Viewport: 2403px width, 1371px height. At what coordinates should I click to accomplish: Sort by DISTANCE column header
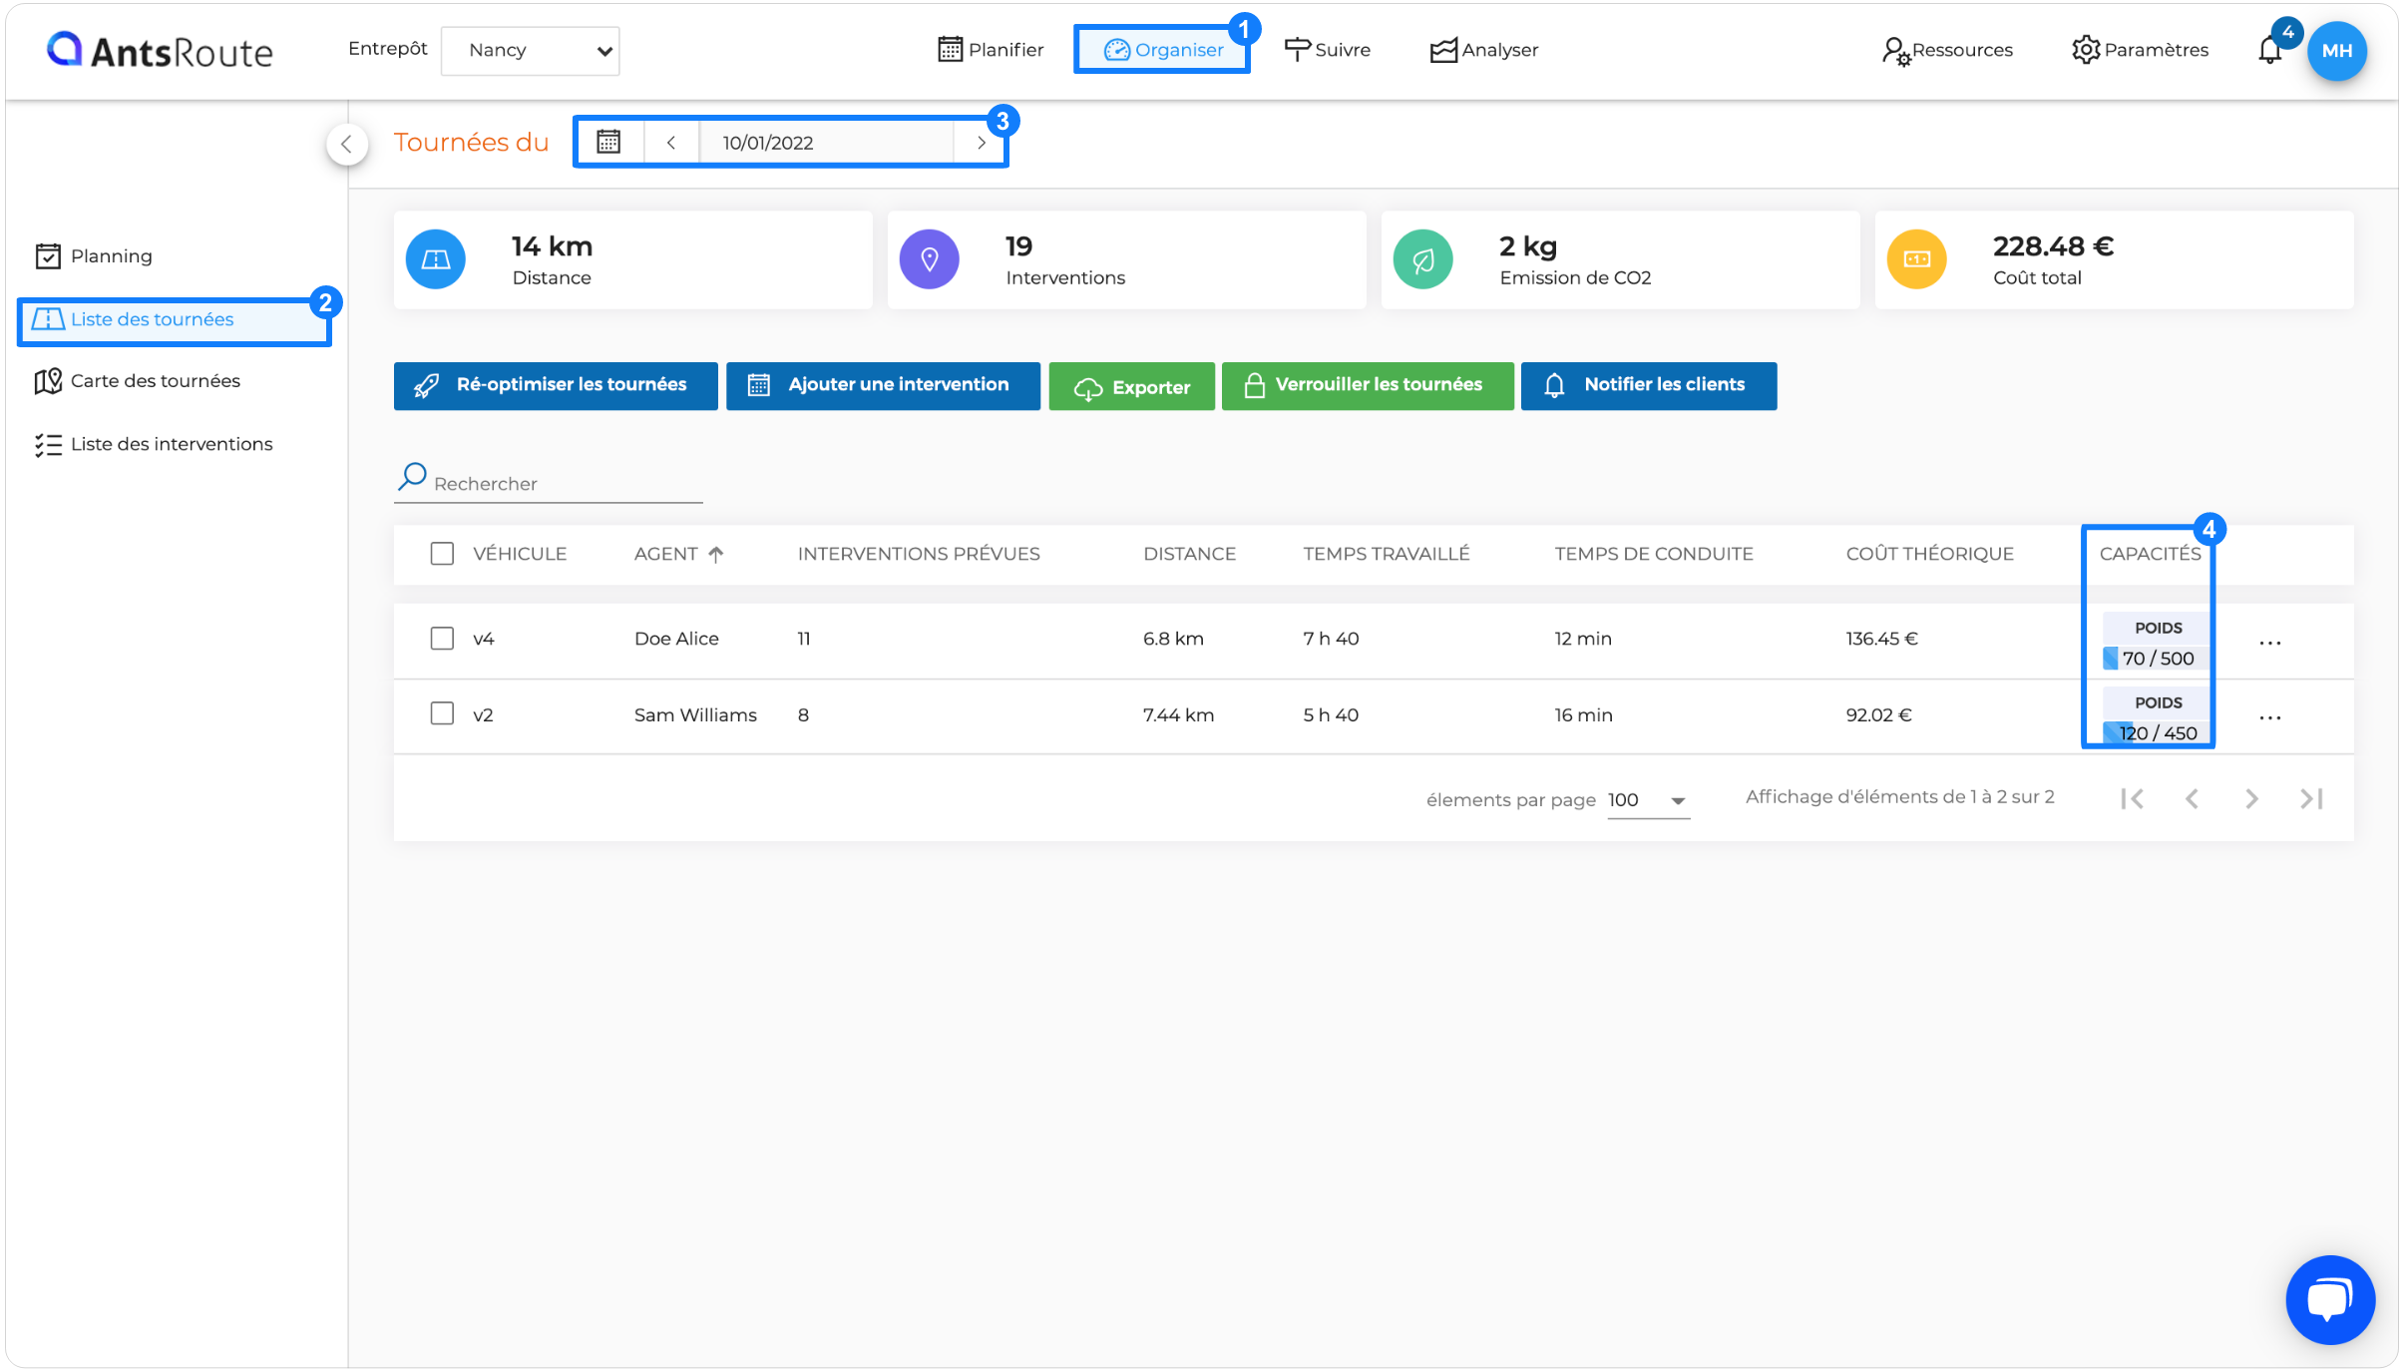(x=1189, y=554)
